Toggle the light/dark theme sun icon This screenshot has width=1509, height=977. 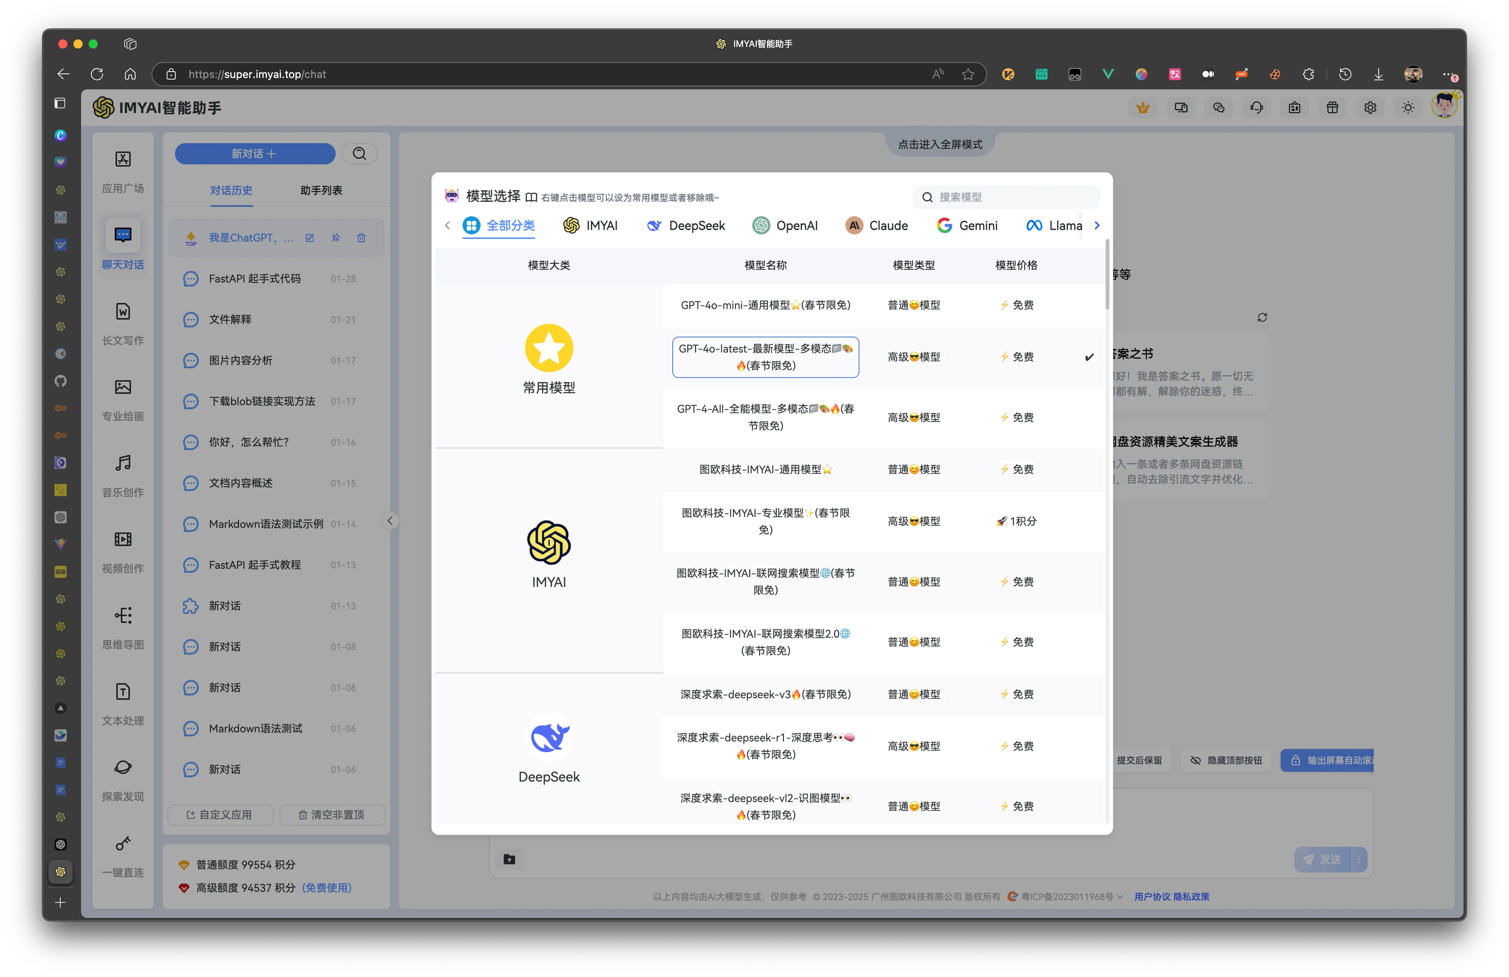click(x=1408, y=108)
